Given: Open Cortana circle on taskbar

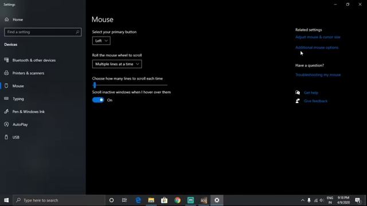Looking at the screenshot, I should [x=111, y=200].
